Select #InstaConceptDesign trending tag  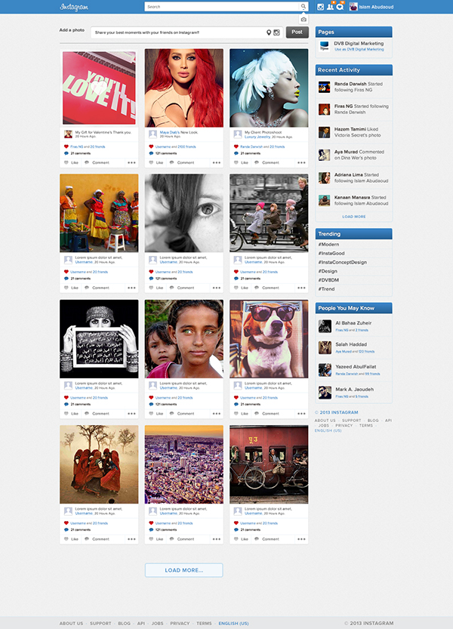pyautogui.click(x=342, y=262)
